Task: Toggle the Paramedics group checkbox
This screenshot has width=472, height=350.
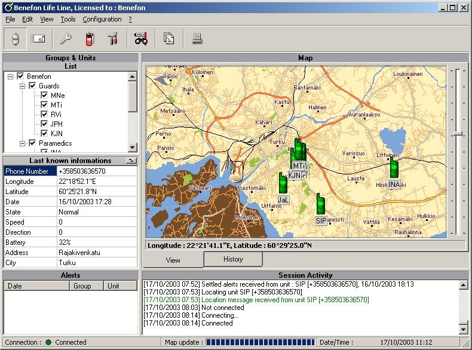Action: coord(32,143)
